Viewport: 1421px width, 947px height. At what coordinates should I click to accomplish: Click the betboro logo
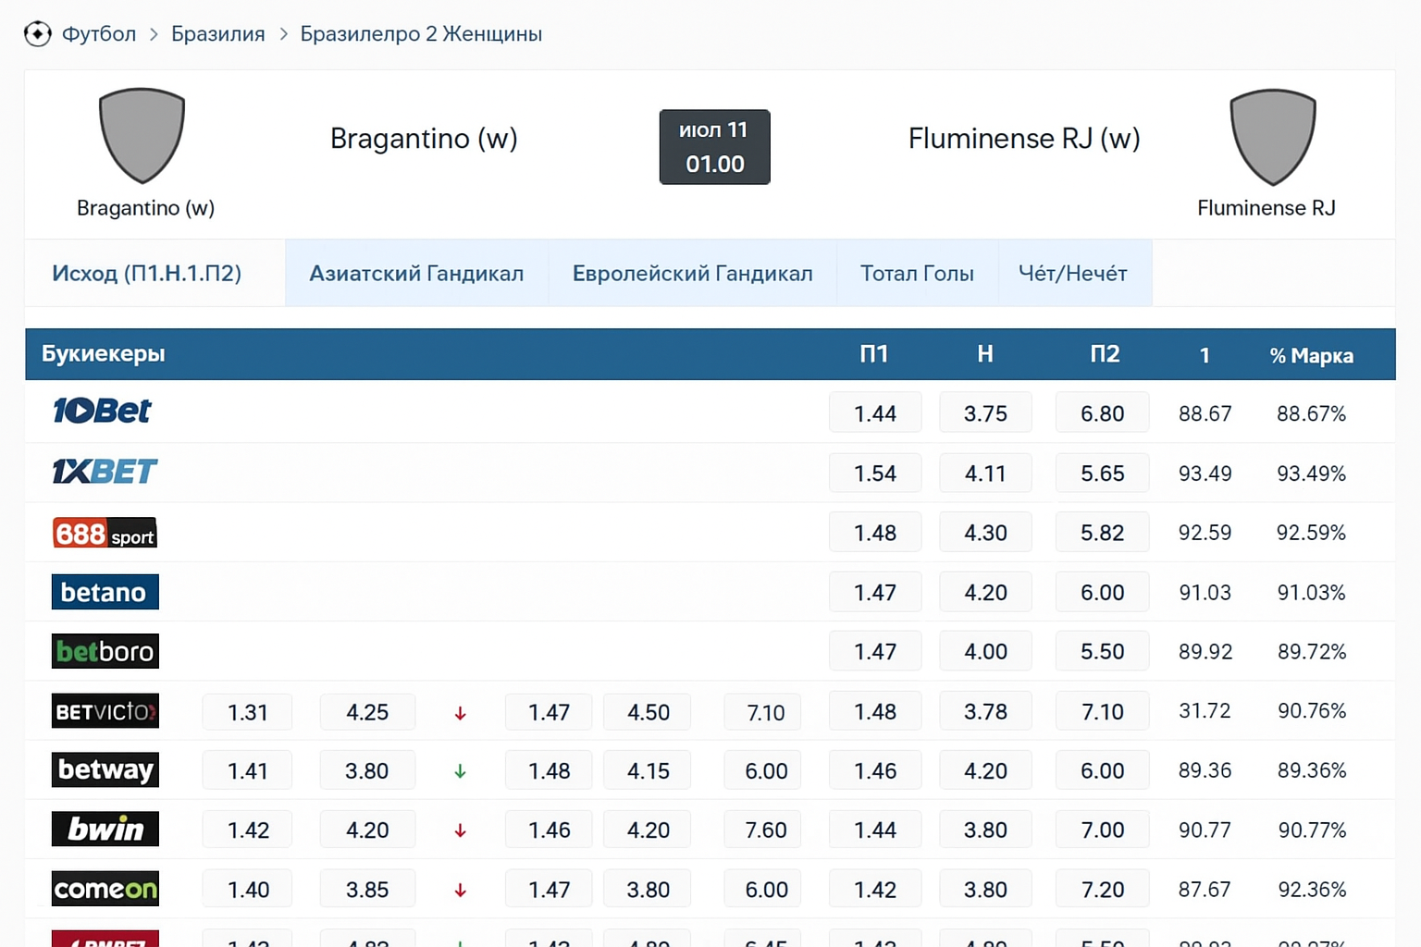coord(105,651)
